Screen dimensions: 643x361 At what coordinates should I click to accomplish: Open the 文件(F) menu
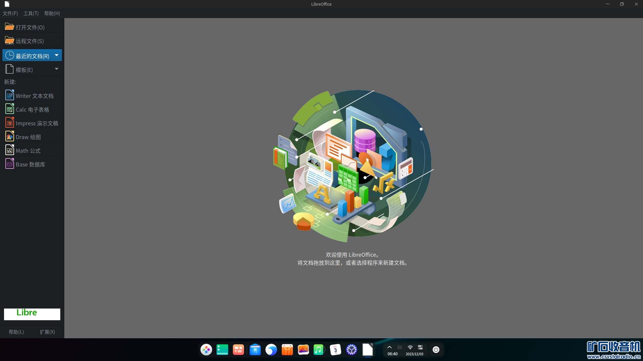pos(10,13)
